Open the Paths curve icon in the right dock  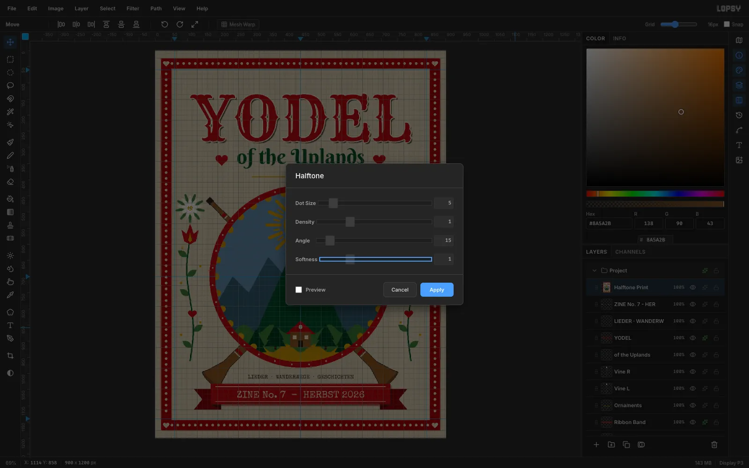pos(739,130)
